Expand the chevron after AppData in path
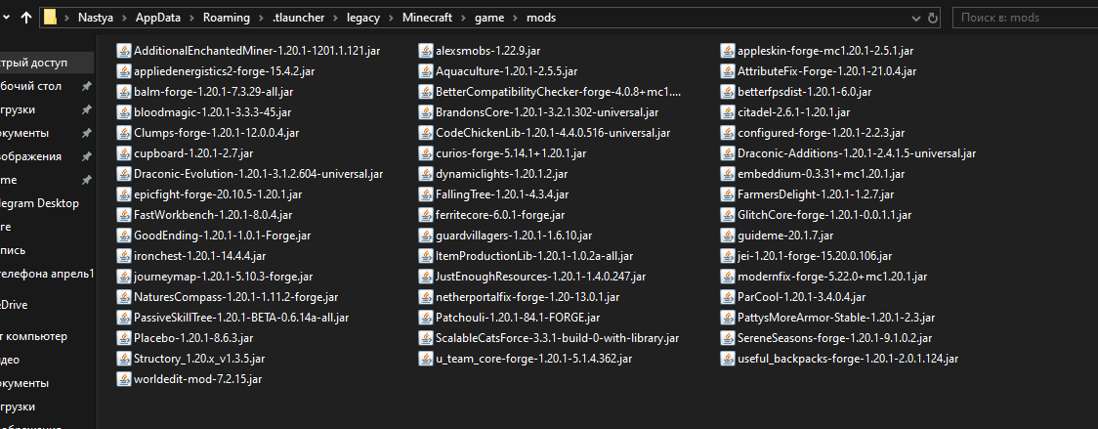 (191, 19)
